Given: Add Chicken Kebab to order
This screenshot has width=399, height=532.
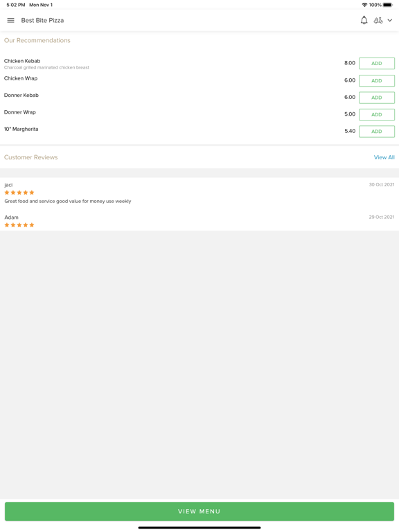Looking at the screenshot, I should (x=377, y=64).
